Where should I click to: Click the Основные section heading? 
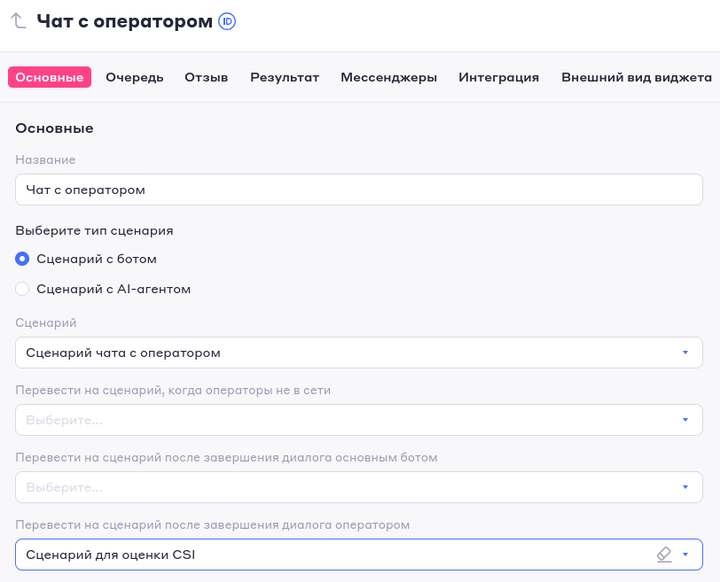coord(54,128)
